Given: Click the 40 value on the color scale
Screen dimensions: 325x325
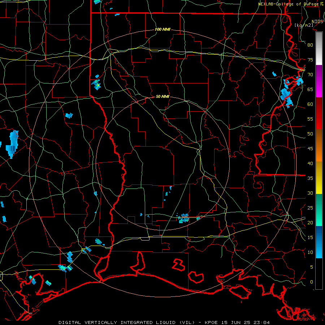Looking at the screenshot, I should [x=310, y=163].
